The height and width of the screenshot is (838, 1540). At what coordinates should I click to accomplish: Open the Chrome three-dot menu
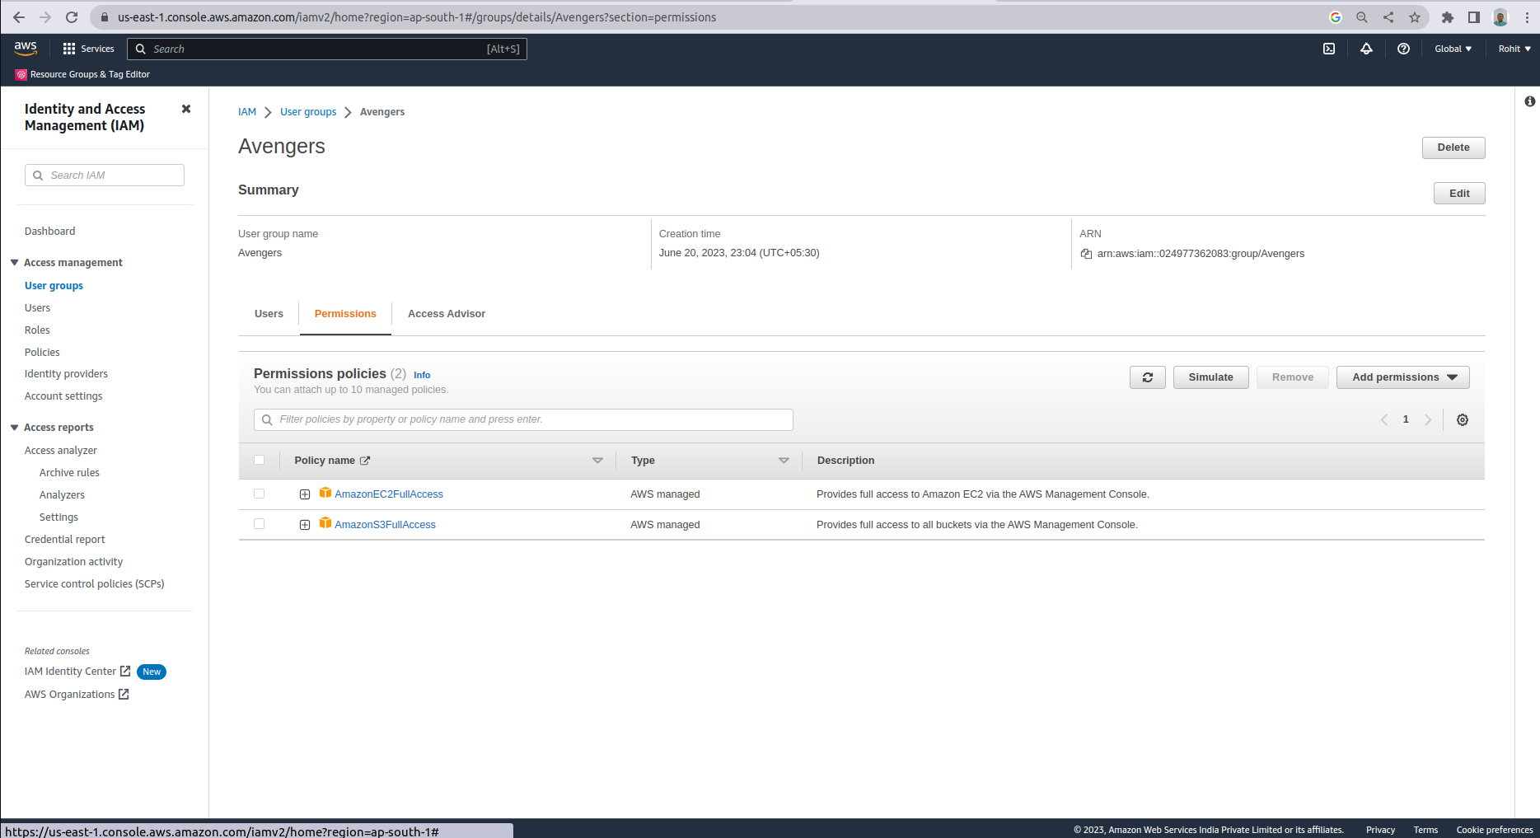point(1527,17)
